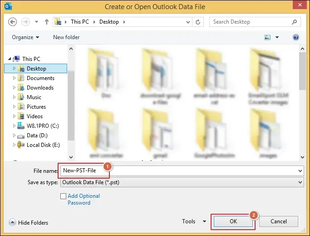Open the Save as type combo box

pos(182,182)
